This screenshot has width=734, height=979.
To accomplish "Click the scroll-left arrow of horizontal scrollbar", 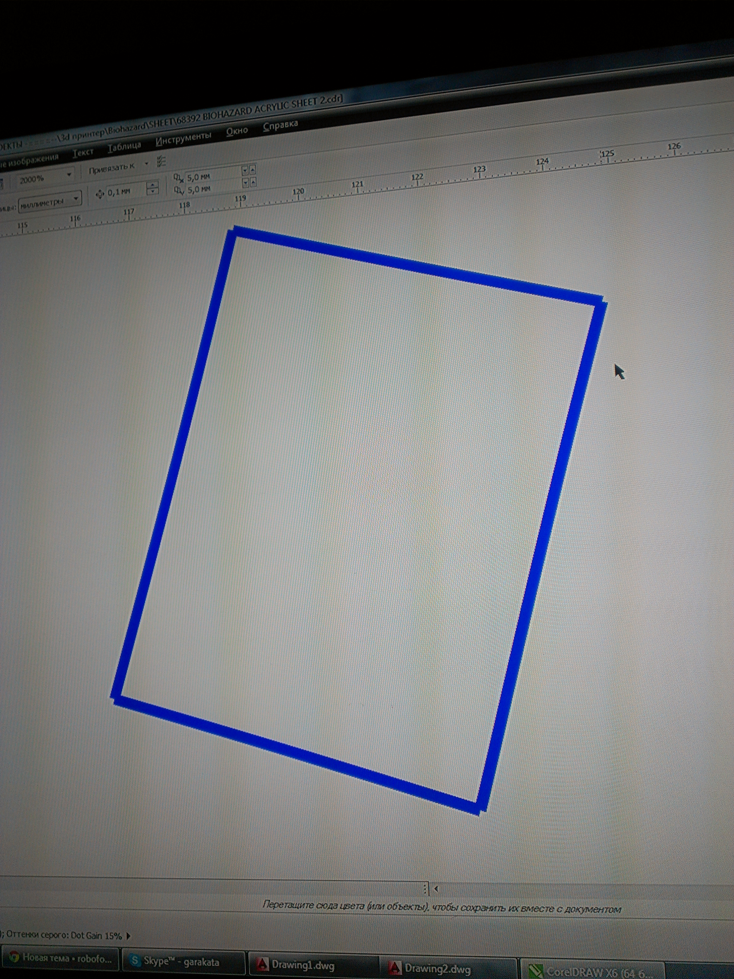I will [x=436, y=888].
